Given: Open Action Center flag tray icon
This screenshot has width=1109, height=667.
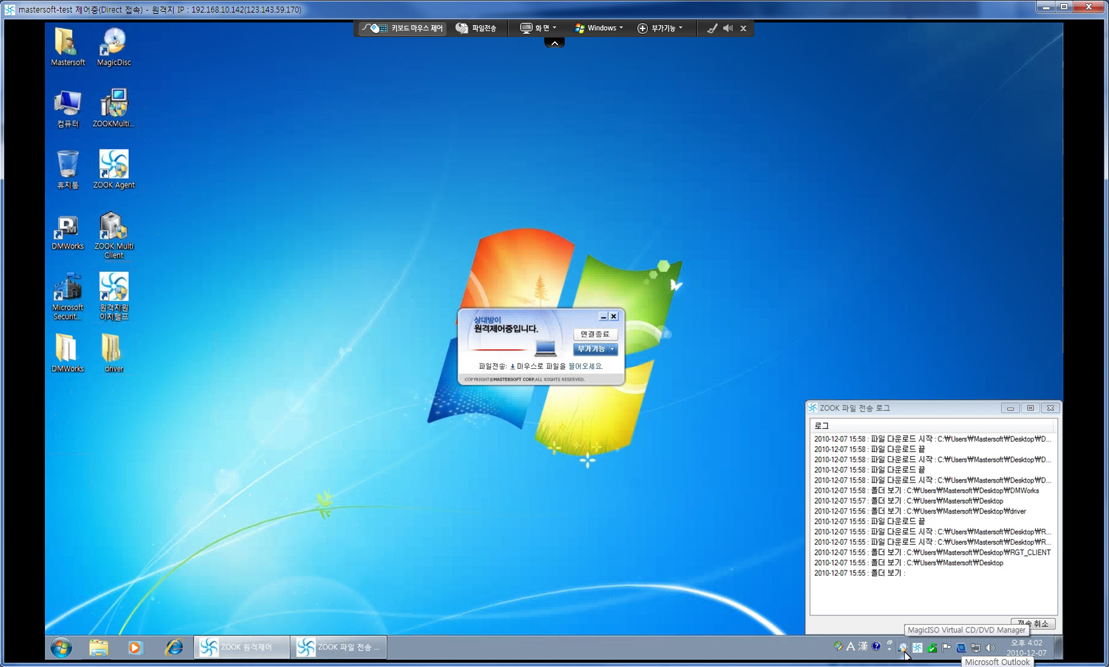Looking at the screenshot, I should pos(947,648).
